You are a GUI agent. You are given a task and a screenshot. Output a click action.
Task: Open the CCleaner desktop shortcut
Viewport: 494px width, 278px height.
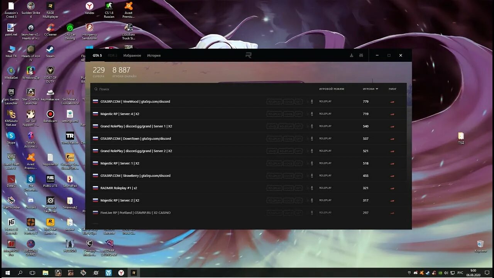coord(50,29)
